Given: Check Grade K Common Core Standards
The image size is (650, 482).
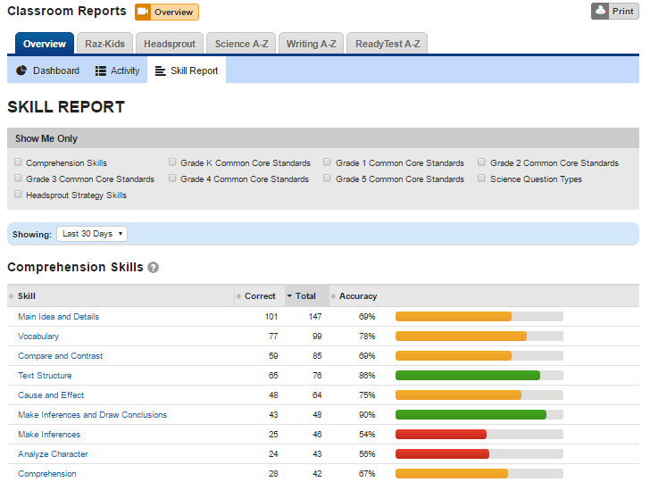Looking at the screenshot, I should pos(172,162).
